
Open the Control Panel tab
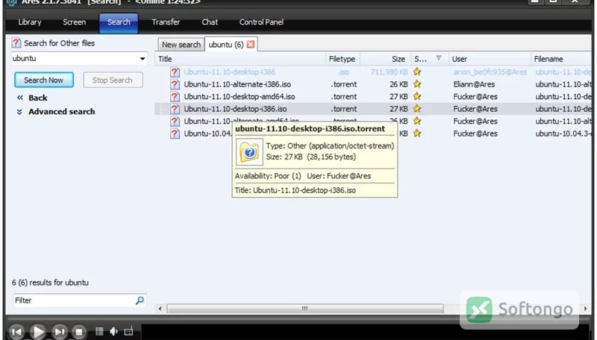click(x=261, y=22)
